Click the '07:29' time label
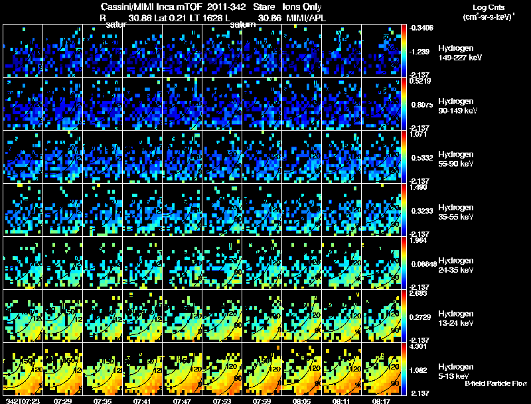This screenshot has height=404, width=531. tap(62, 401)
